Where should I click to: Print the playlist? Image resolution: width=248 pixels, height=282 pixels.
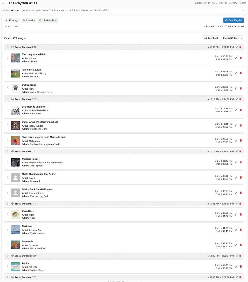coord(233,20)
